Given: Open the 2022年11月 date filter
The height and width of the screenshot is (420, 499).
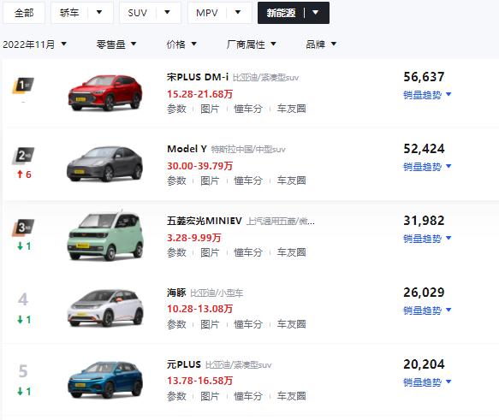Looking at the screenshot, I should [35, 44].
